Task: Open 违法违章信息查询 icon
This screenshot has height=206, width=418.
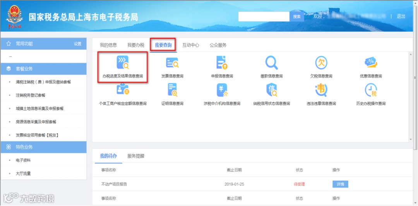Action: tap(321, 90)
